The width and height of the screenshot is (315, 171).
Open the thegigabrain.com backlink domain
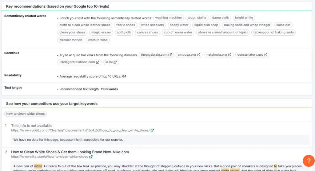pyautogui.click(x=154, y=55)
